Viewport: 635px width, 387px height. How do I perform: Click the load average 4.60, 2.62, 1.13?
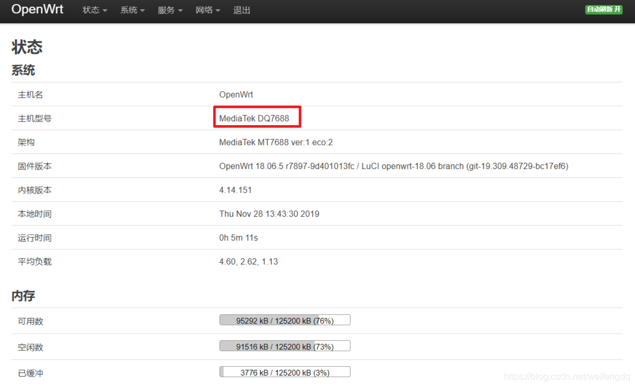(248, 262)
